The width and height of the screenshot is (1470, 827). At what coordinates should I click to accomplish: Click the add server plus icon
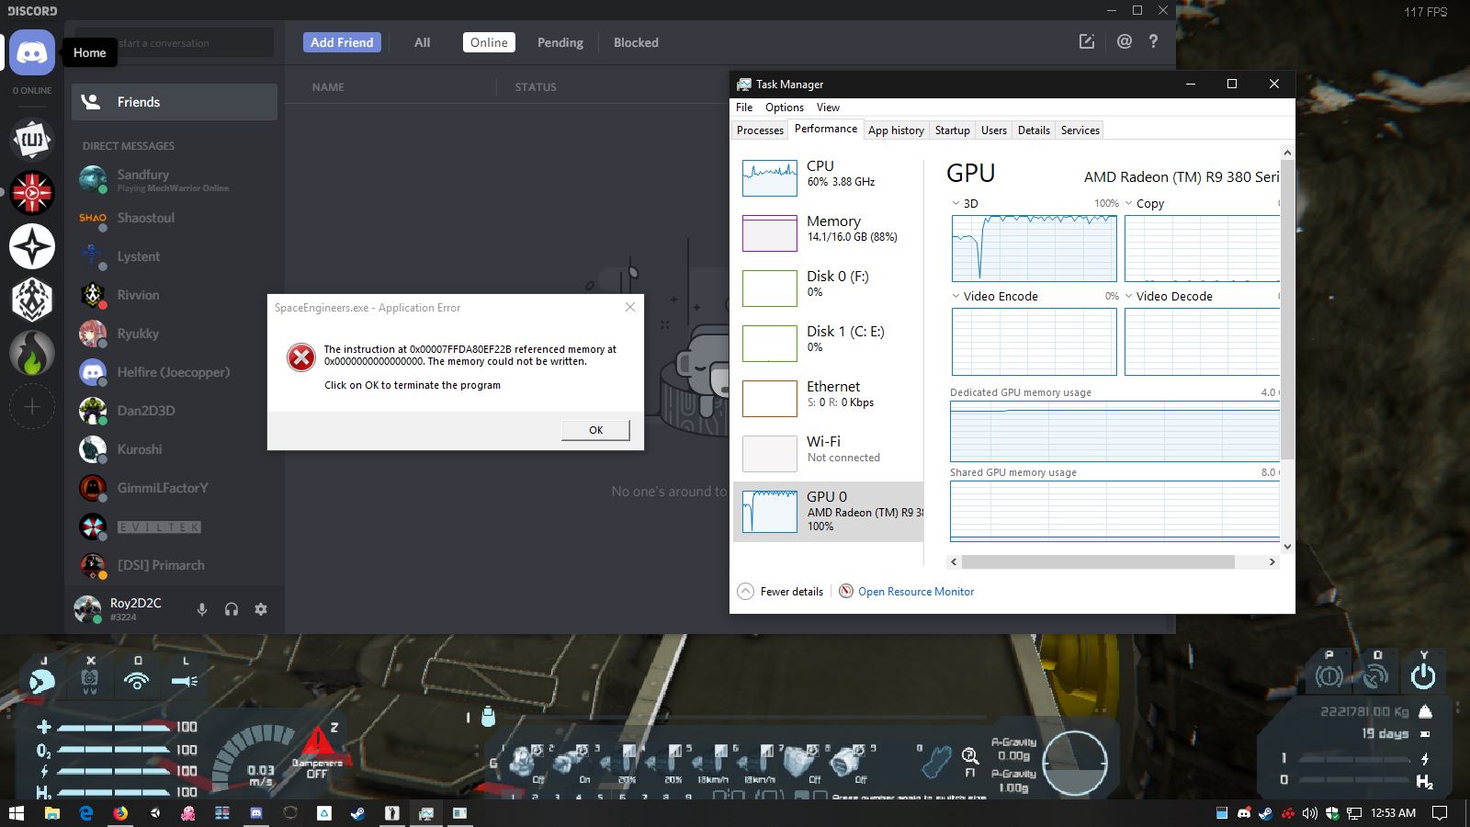tap(32, 406)
